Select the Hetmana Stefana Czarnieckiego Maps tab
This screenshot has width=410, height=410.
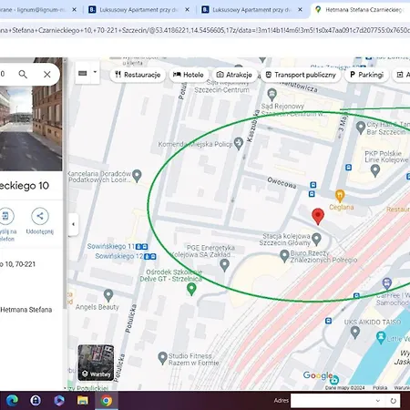point(362,10)
